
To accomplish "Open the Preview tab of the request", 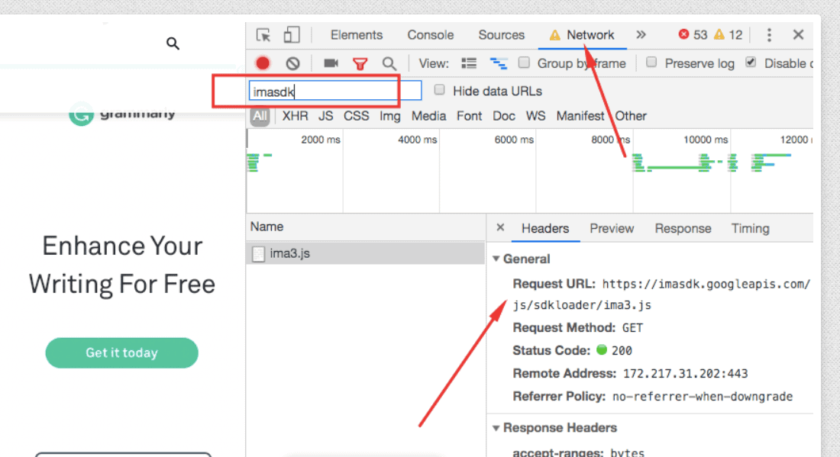I will [612, 228].
